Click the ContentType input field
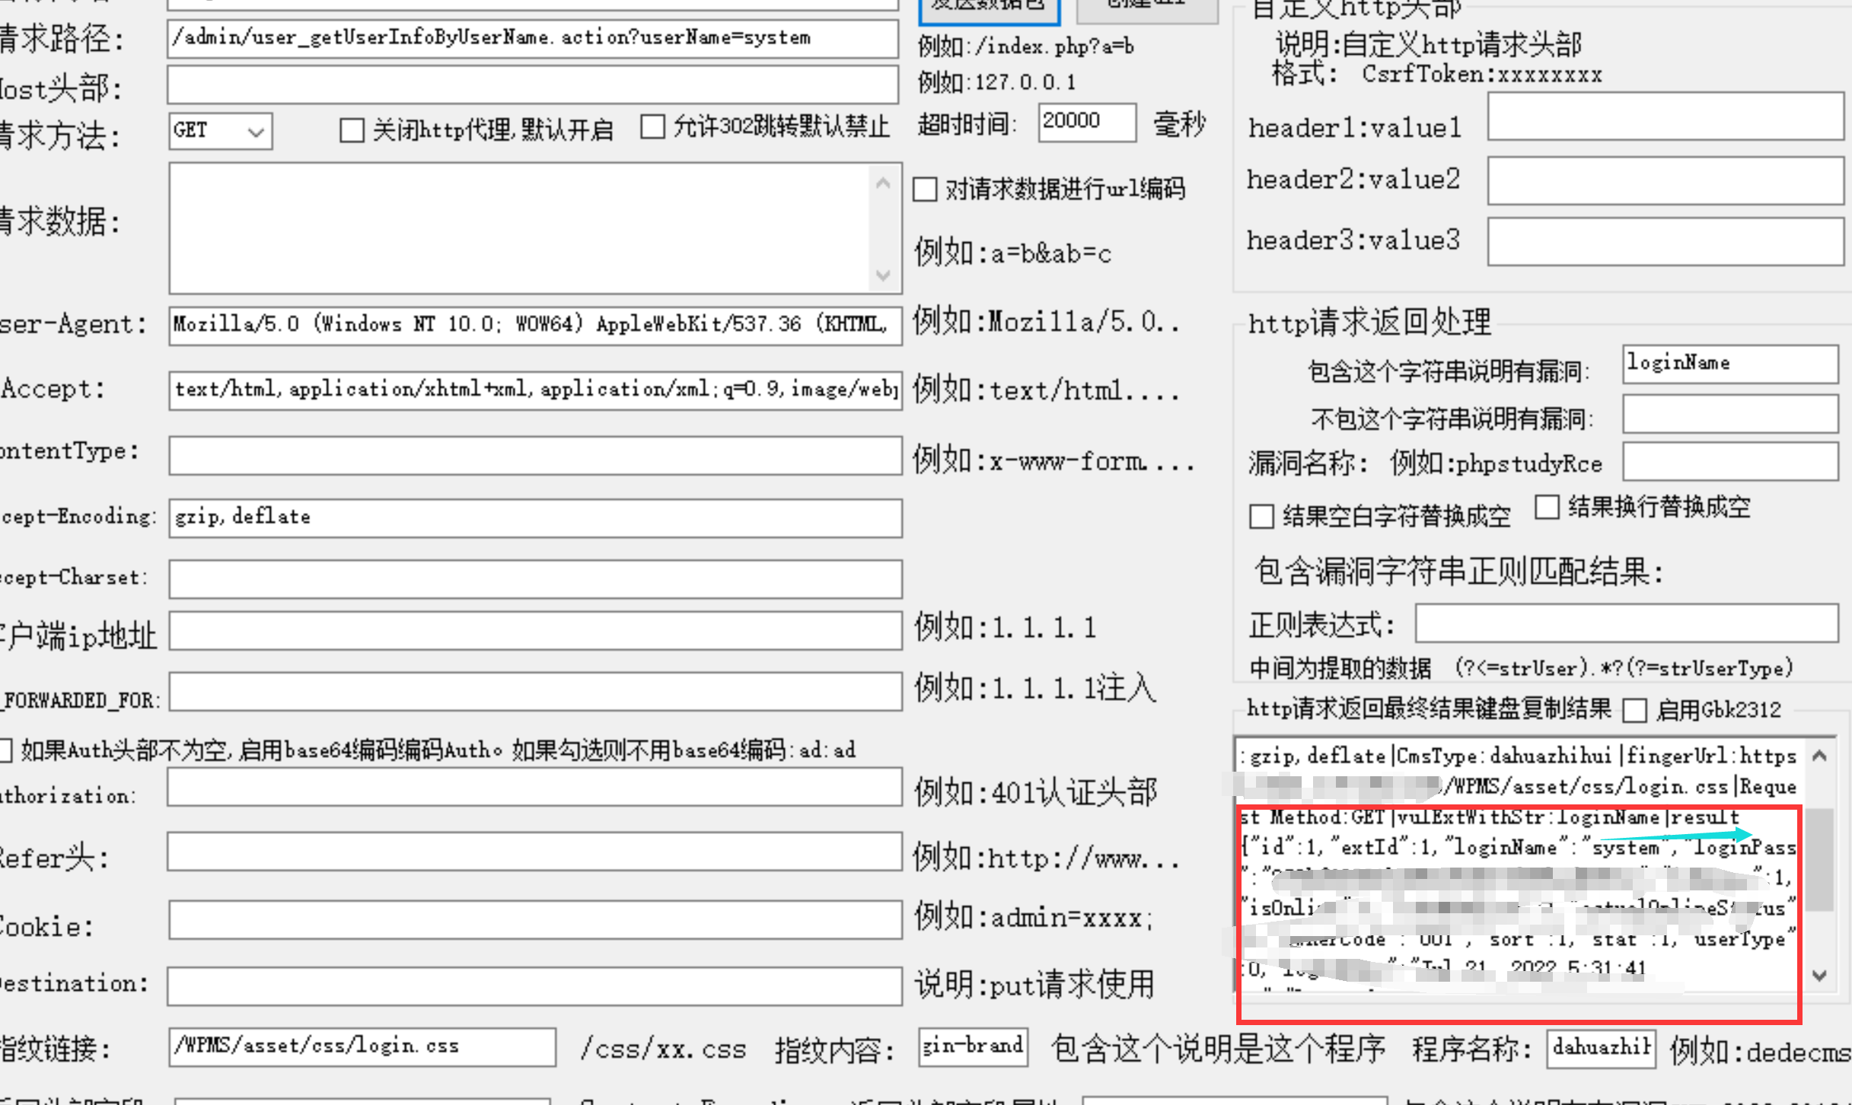This screenshot has height=1105, width=1852. point(535,455)
